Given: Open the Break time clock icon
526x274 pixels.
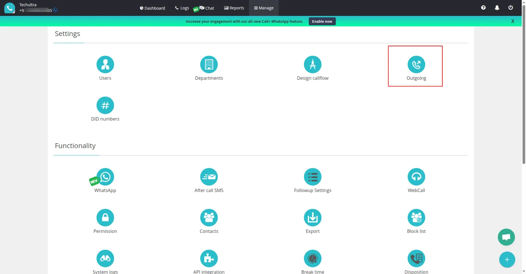Looking at the screenshot, I should [313, 258].
